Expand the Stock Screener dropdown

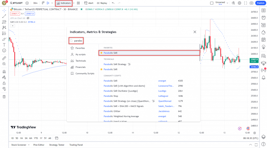click(x=29, y=145)
